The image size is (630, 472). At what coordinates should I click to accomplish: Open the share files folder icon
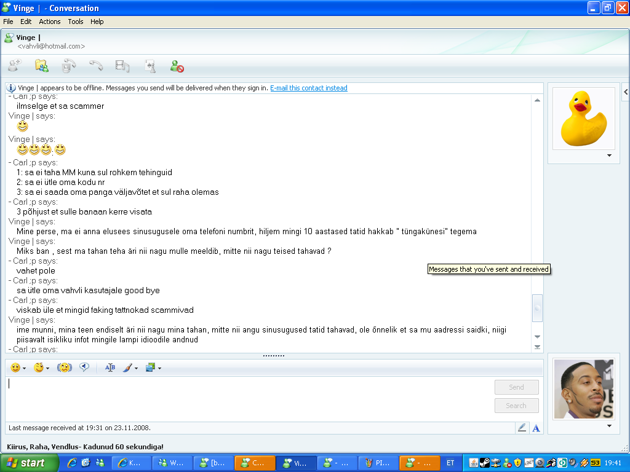coord(42,66)
